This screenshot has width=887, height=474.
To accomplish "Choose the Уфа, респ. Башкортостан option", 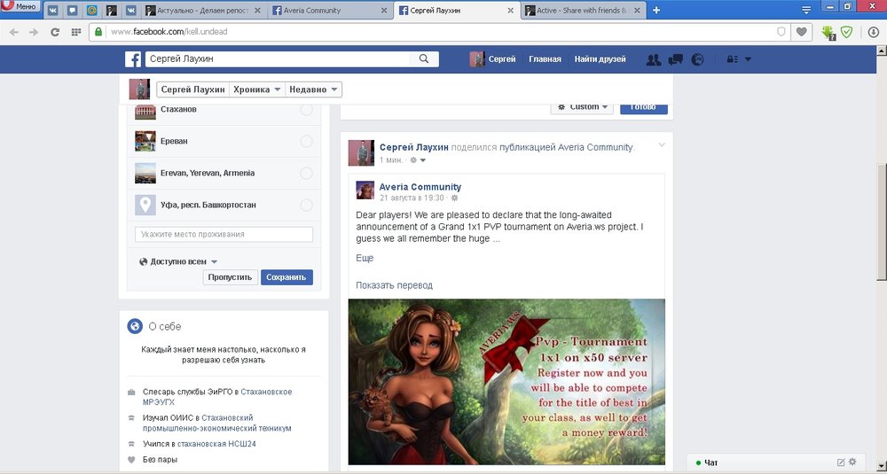I will 306,205.
